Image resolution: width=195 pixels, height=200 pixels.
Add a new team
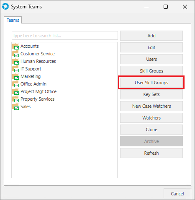(x=151, y=36)
